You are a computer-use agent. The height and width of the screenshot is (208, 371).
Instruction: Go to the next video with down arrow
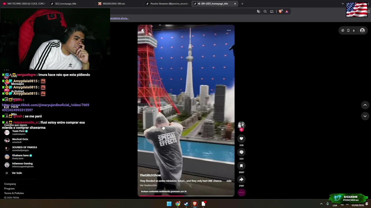tap(365, 116)
